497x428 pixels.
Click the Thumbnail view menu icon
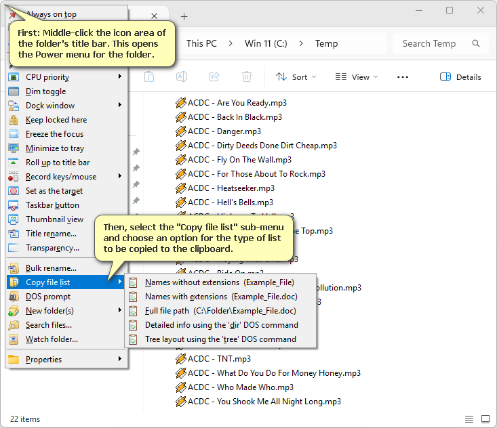pyautogui.click(x=13, y=219)
